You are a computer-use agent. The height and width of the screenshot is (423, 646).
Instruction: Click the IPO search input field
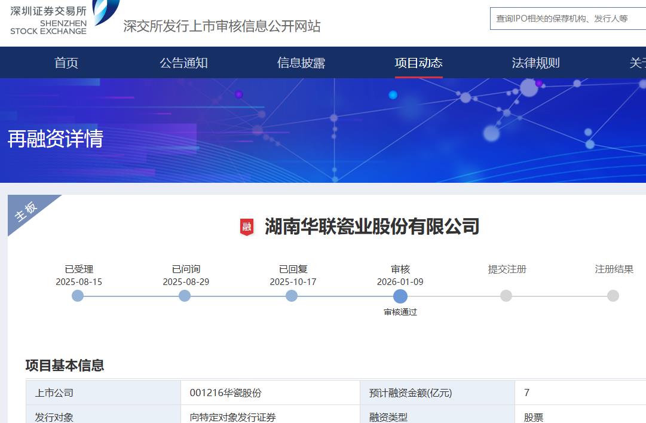568,19
